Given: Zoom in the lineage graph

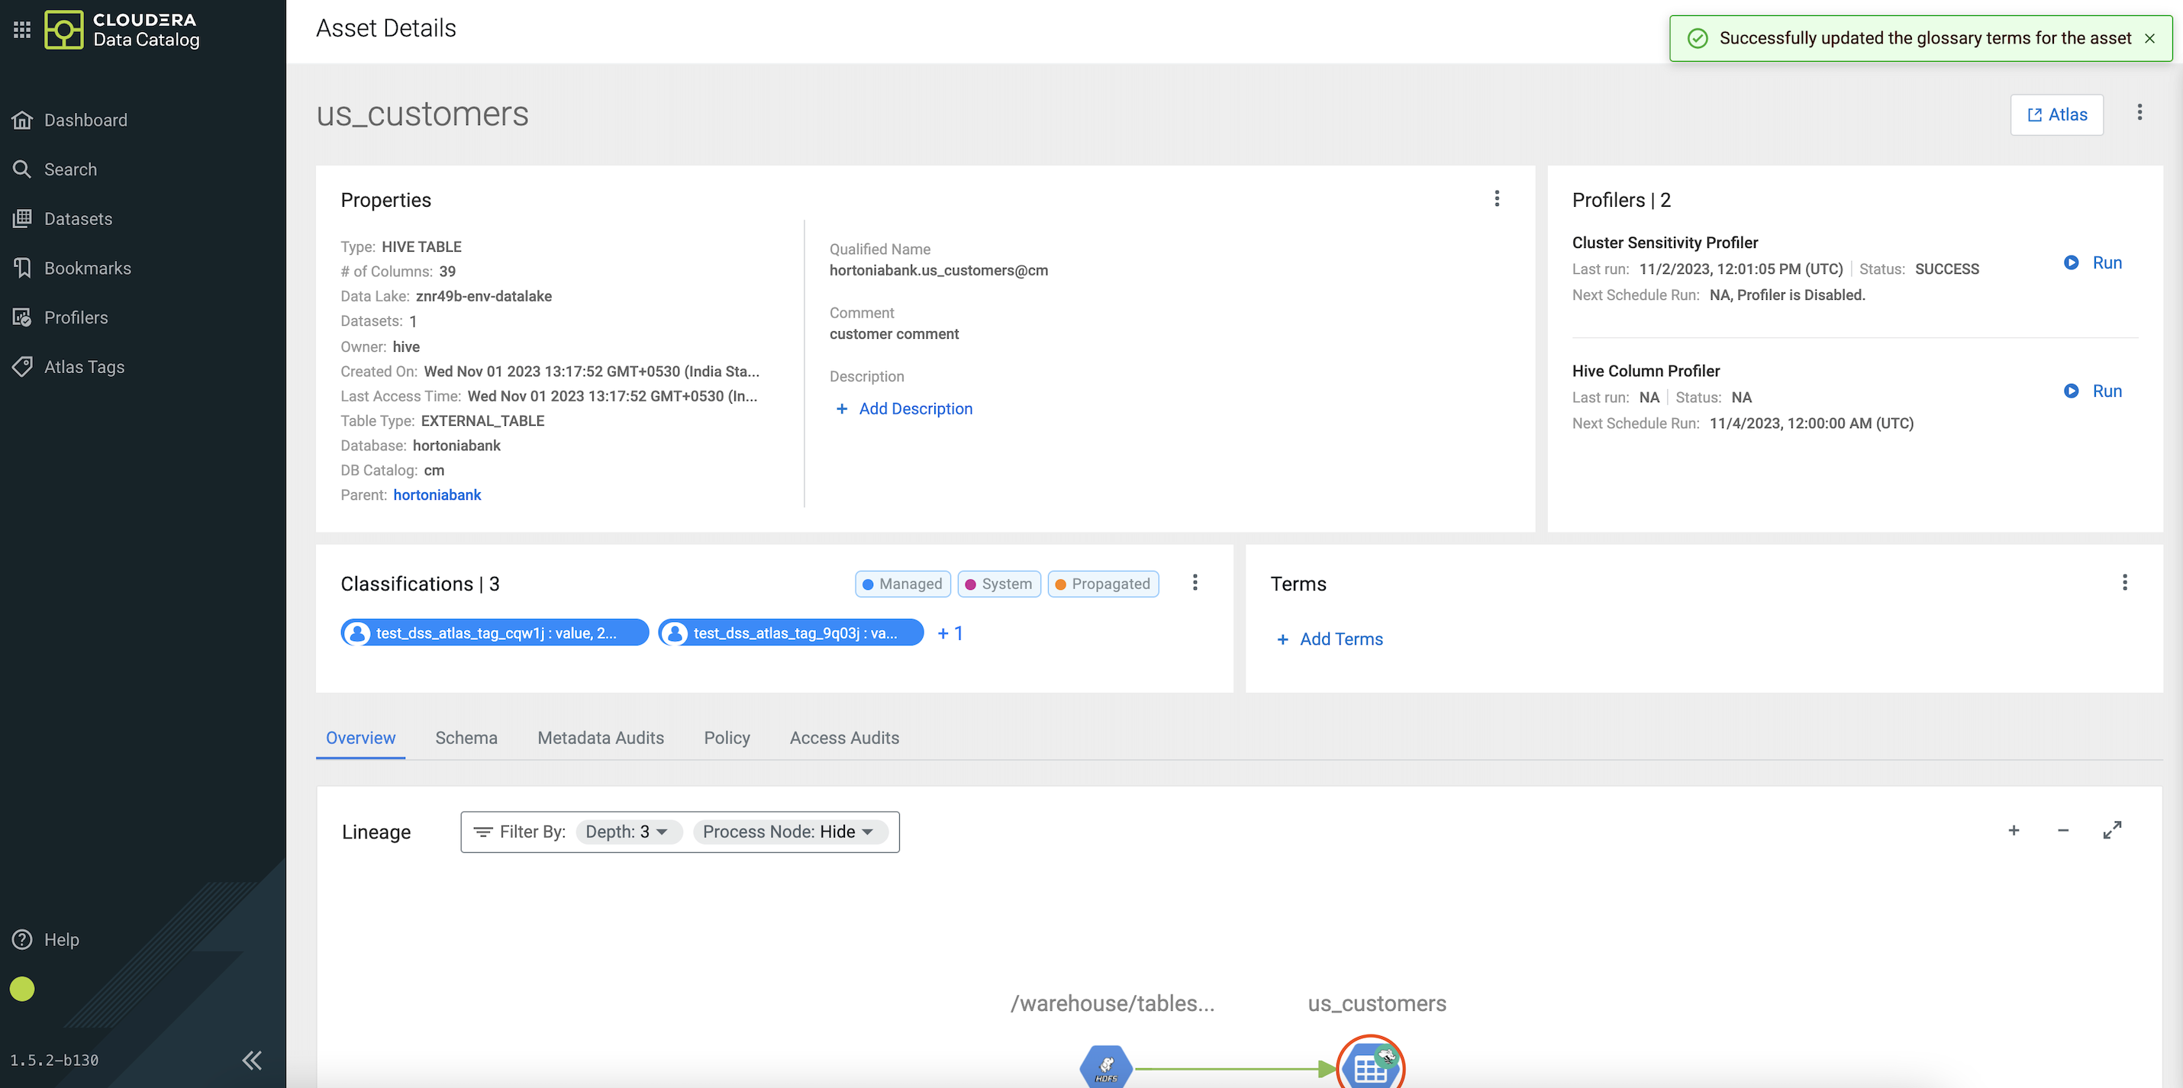Looking at the screenshot, I should click(2014, 830).
